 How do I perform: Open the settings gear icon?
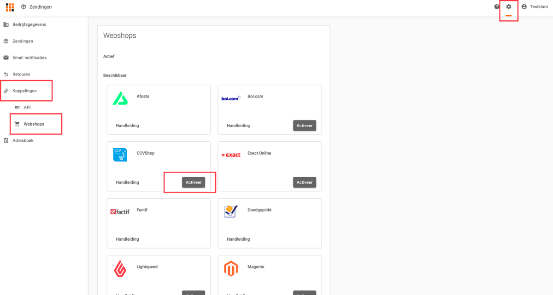tap(509, 7)
